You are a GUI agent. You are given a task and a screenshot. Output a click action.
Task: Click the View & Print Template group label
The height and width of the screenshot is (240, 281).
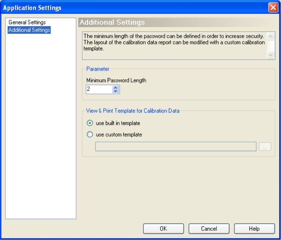(133, 111)
